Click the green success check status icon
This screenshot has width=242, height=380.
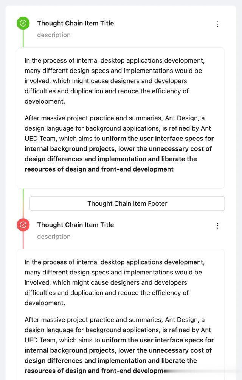pyautogui.click(x=23, y=23)
